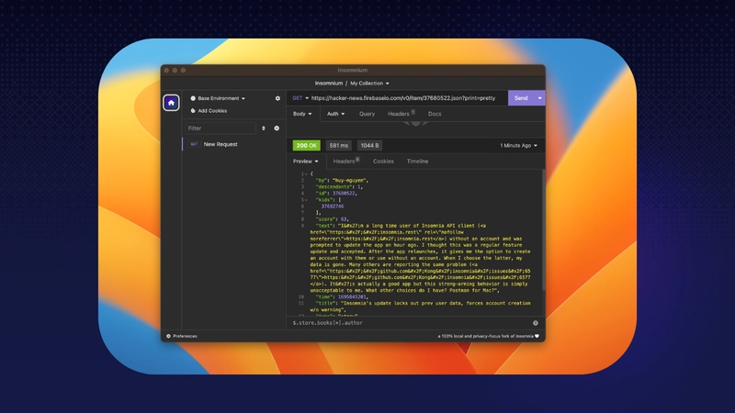
Task: Select New Request in the sidebar
Action: (x=220, y=144)
